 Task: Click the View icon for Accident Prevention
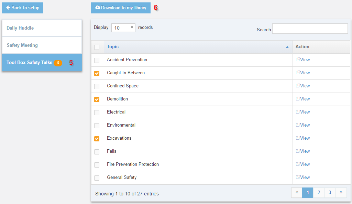coord(298,60)
